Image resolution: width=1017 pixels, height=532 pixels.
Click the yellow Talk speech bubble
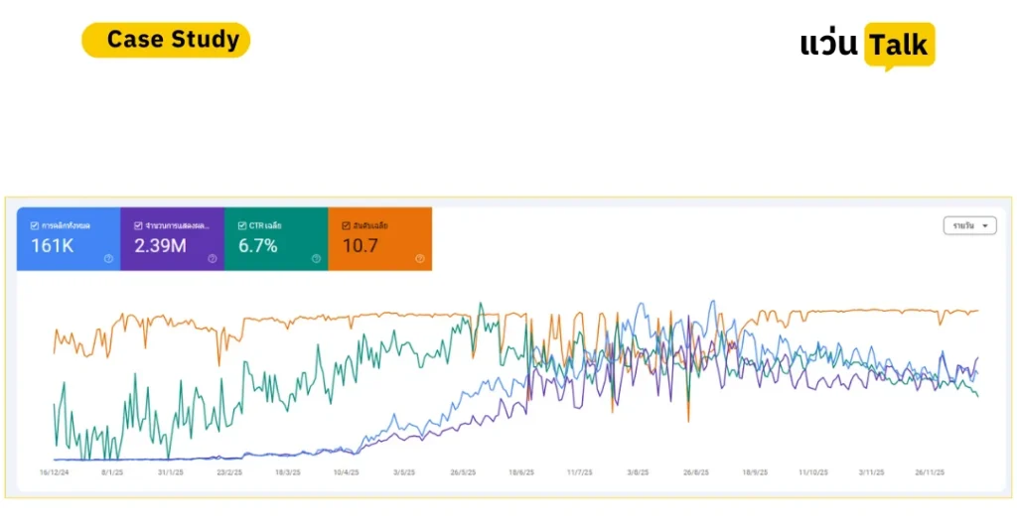(900, 46)
